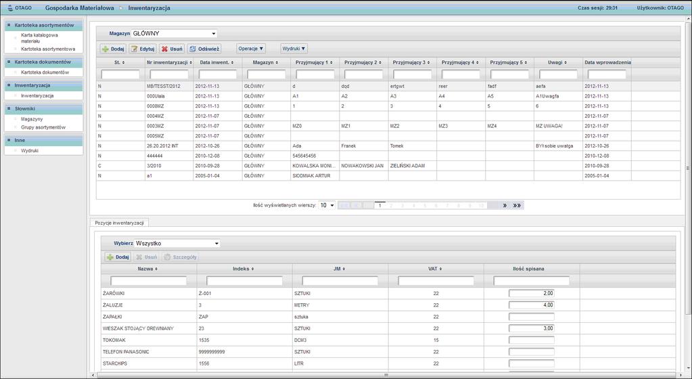
Task: Click the Ilość spisana field for ZAPAŁKI
Action: coord(532,317)
